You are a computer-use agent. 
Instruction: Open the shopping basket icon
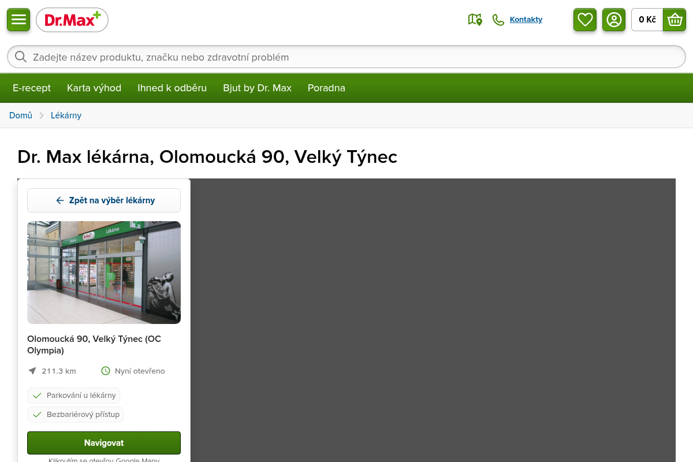click(675, 20)
